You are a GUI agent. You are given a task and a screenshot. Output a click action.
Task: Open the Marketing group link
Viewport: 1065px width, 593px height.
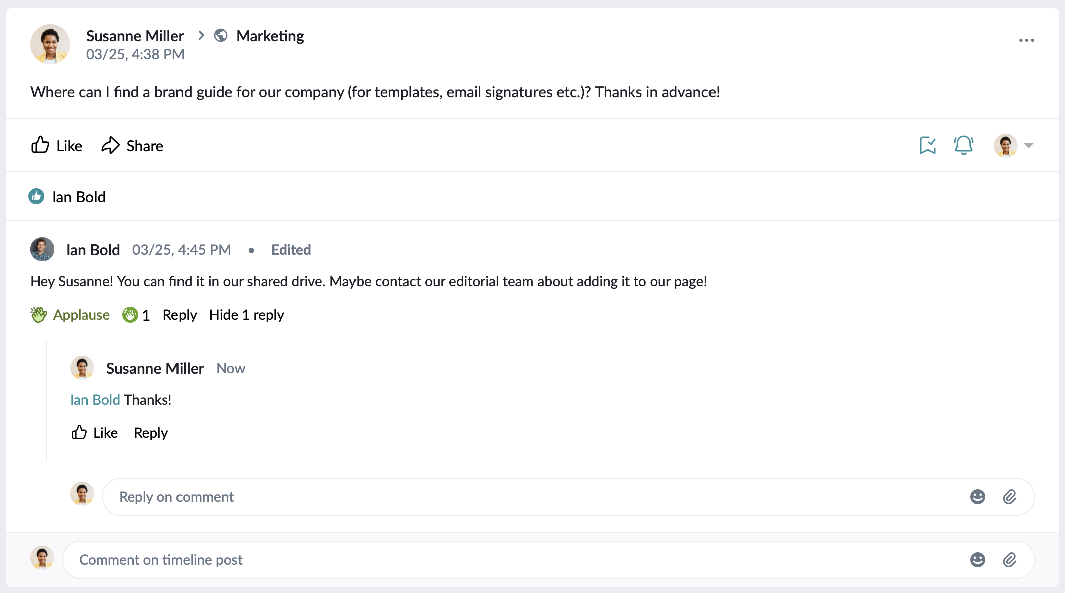coord(270,36)
